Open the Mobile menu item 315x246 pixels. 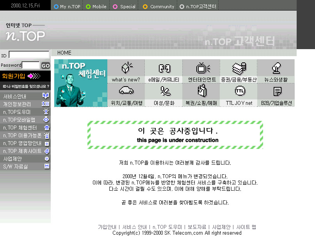pos(96,7)
